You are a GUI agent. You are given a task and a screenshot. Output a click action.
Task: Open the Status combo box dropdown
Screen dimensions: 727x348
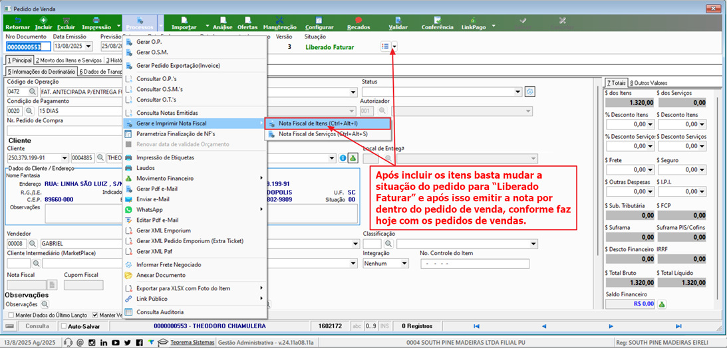[518, 92]
